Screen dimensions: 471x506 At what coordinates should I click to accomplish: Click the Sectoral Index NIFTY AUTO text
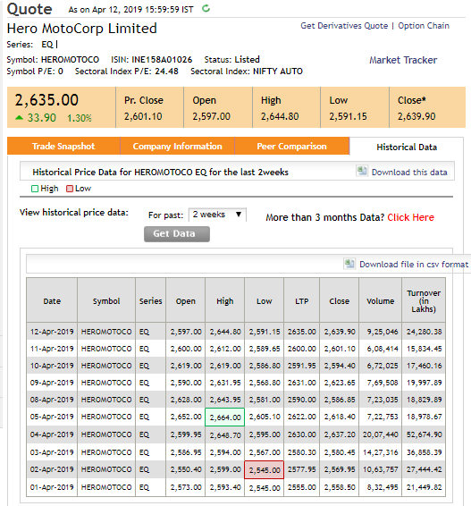[x=247, y=72]
